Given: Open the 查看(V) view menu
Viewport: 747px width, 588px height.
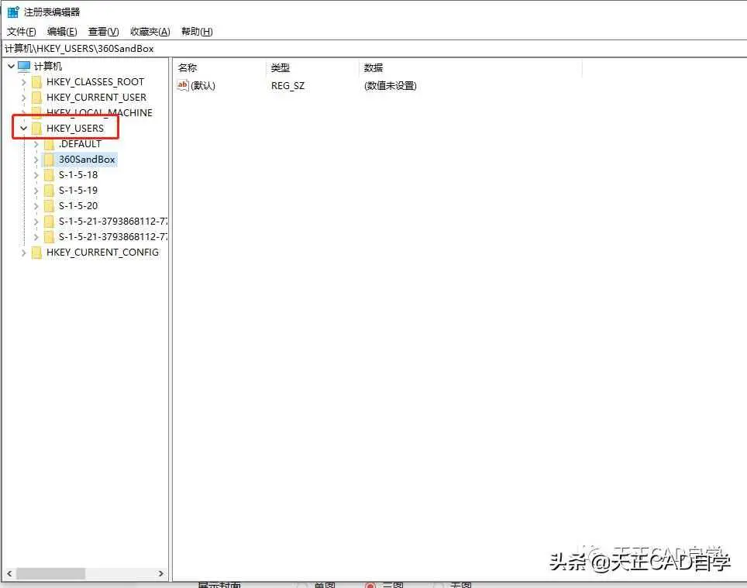Looking at the screenshot, I should coord(103,32).
